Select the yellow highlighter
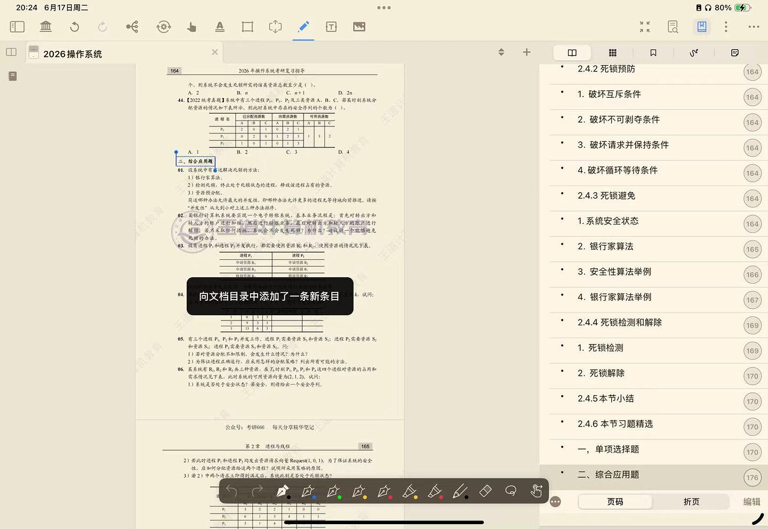 409,491
